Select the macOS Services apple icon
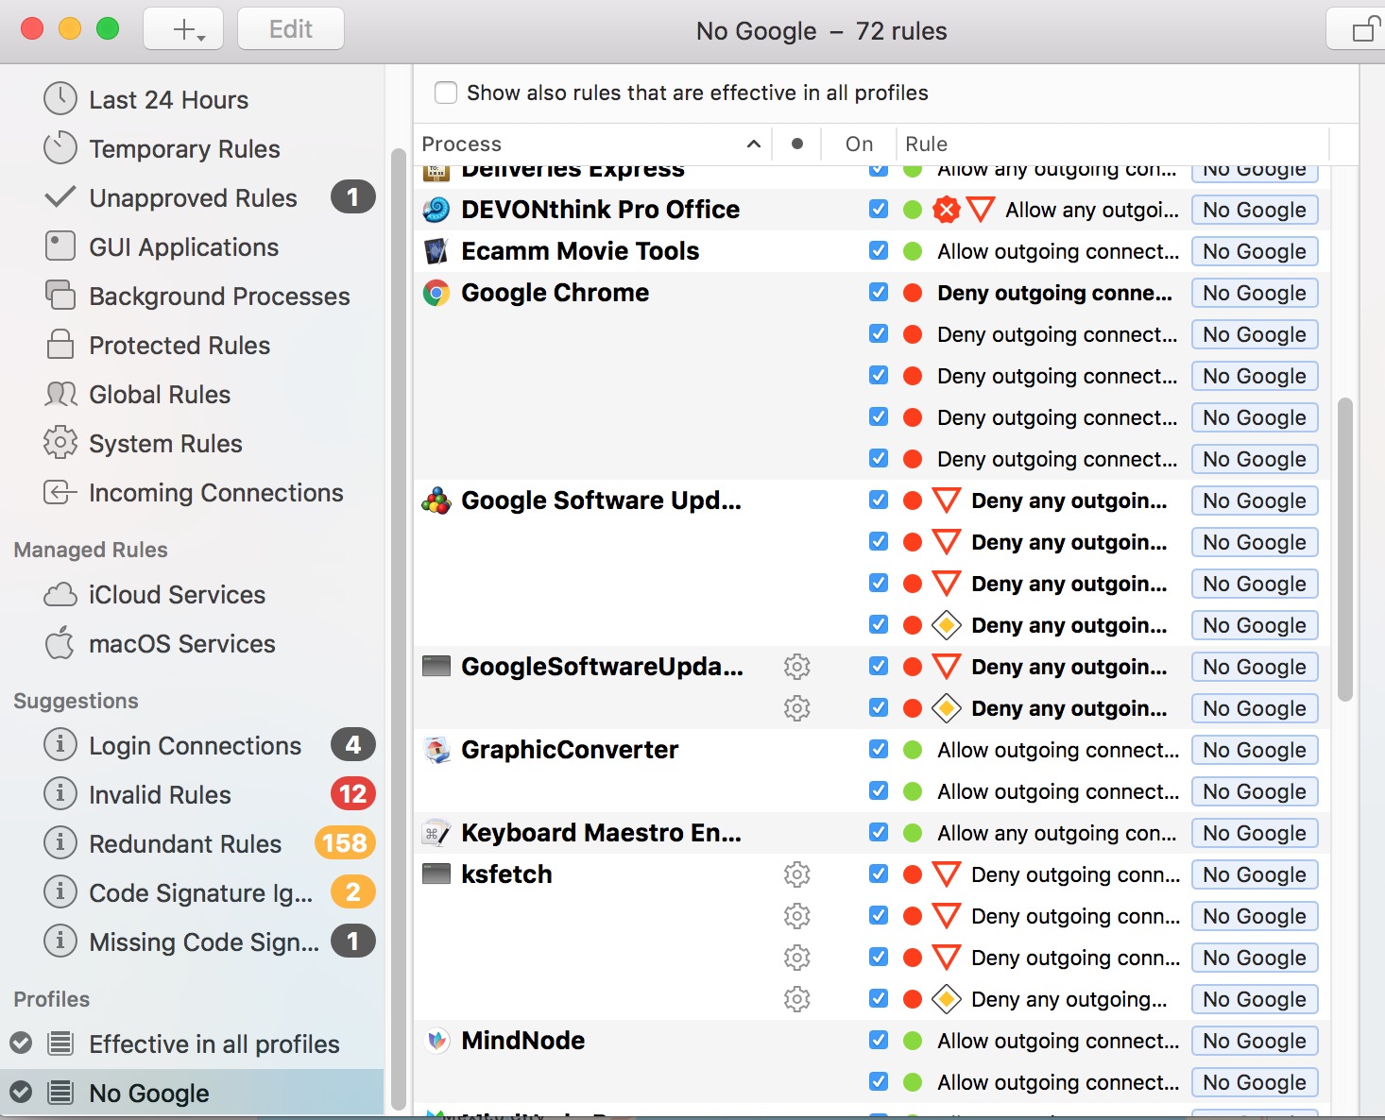The width and height of the screenshot is (1385, 1120). 60,642
